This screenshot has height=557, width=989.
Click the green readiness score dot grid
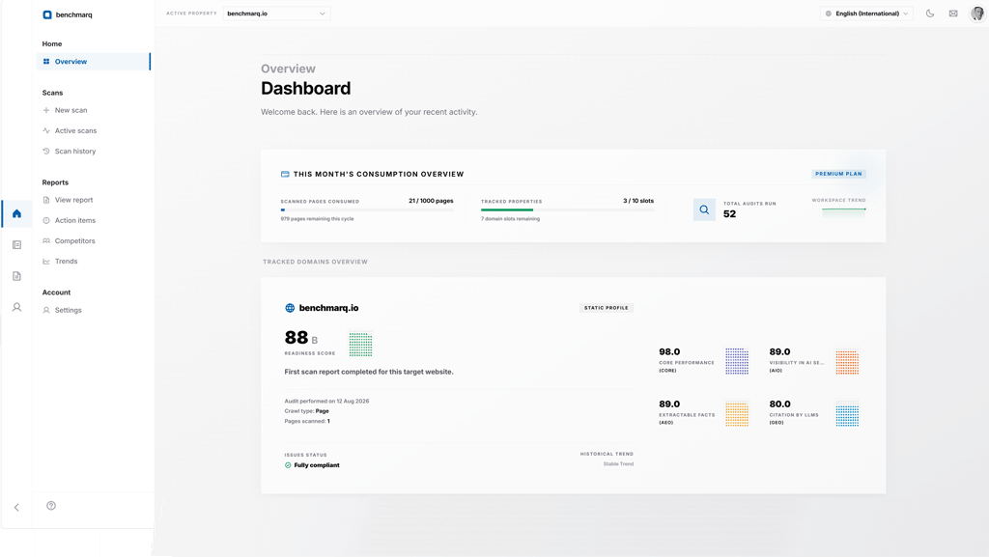point(360,345)
